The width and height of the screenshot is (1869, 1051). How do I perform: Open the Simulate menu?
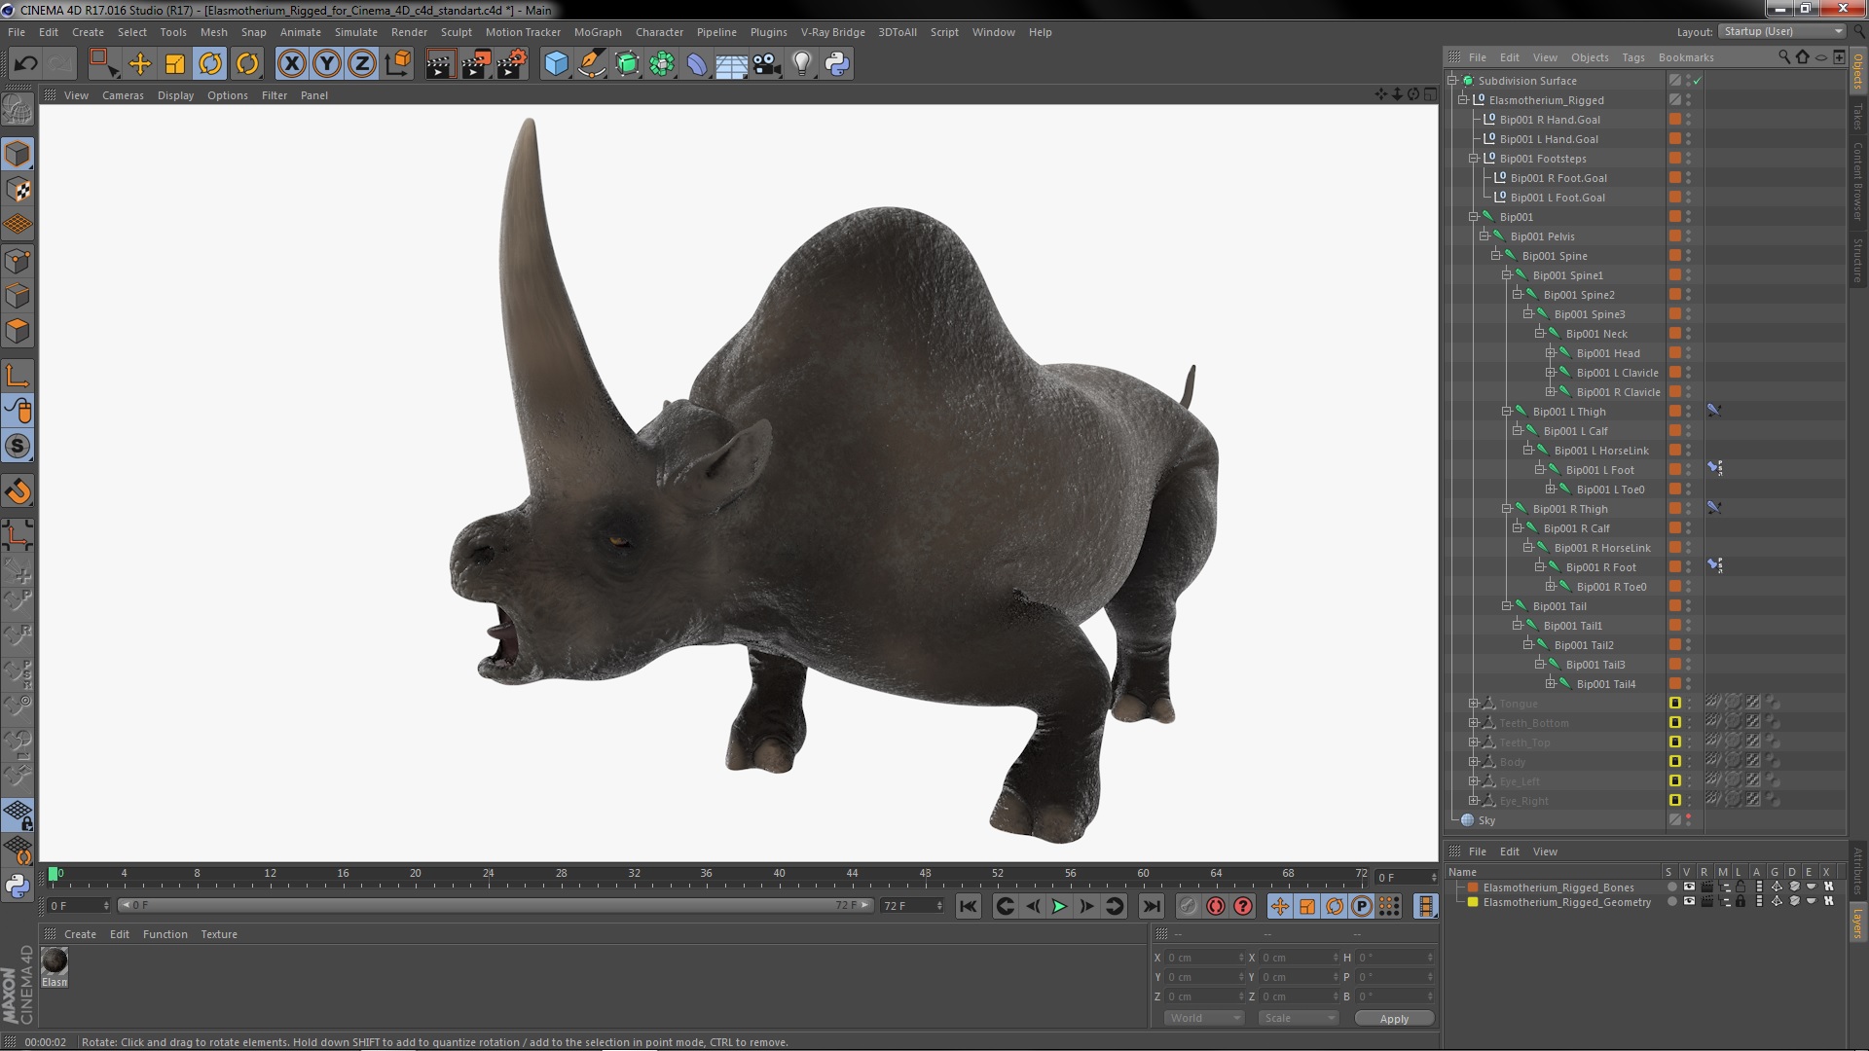coord(355,32)
